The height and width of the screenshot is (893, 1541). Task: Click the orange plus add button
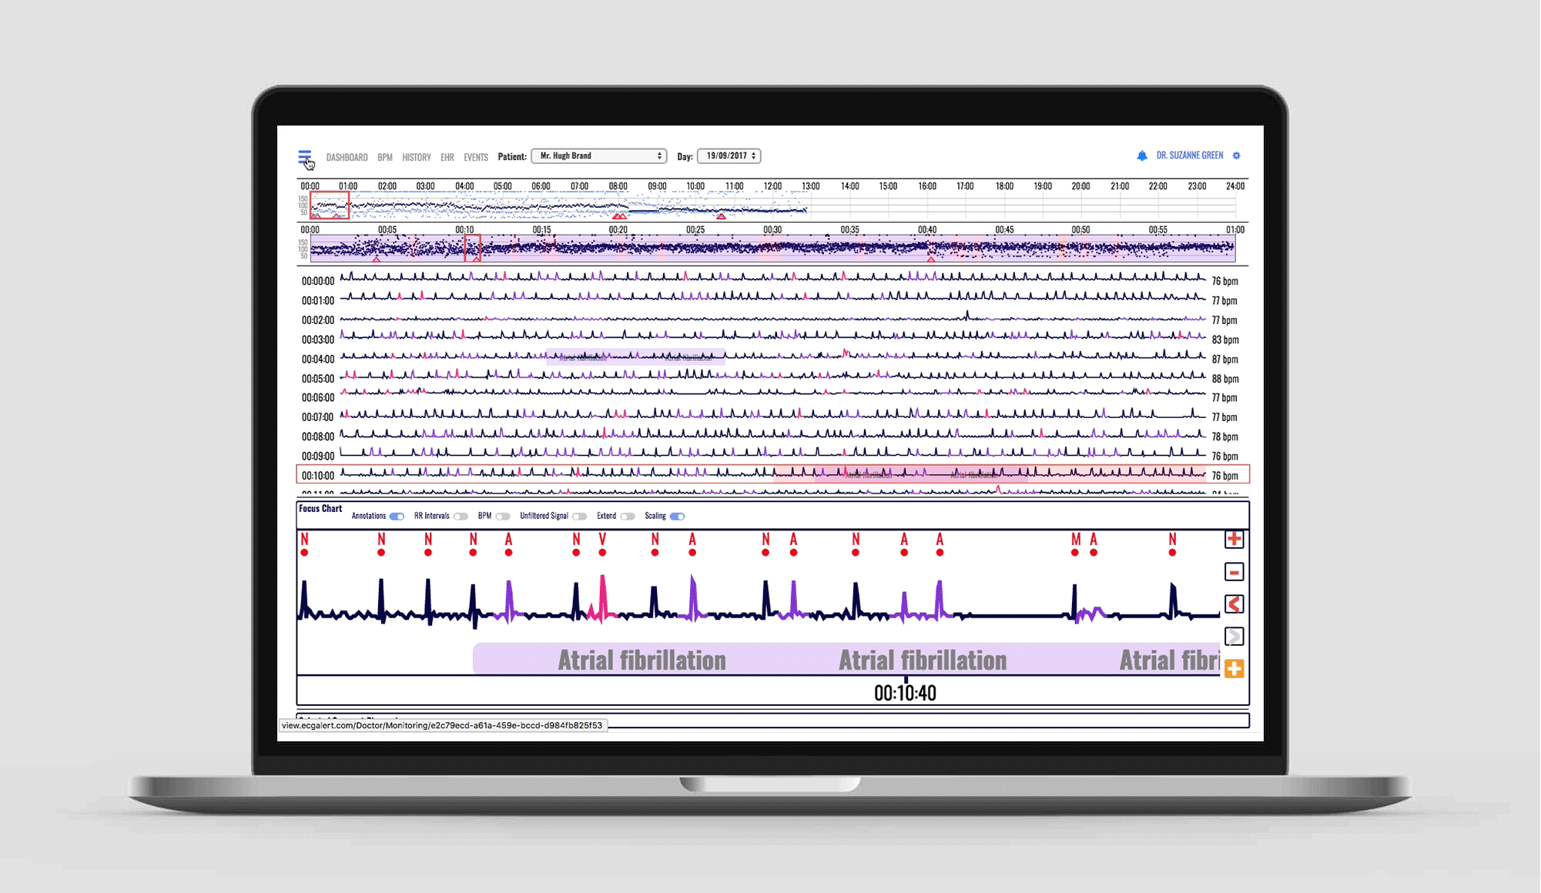[x=1234, y=669]
